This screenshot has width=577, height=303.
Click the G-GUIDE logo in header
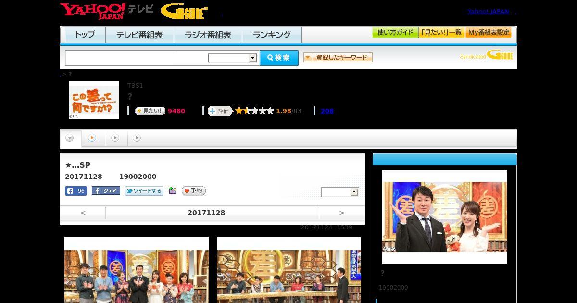pyautogui.click(x=184, y=12)
